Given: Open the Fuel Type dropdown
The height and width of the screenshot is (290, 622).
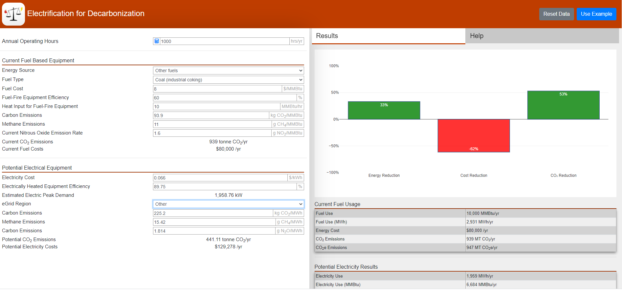Looking at the screenshot, I should 228,80.
